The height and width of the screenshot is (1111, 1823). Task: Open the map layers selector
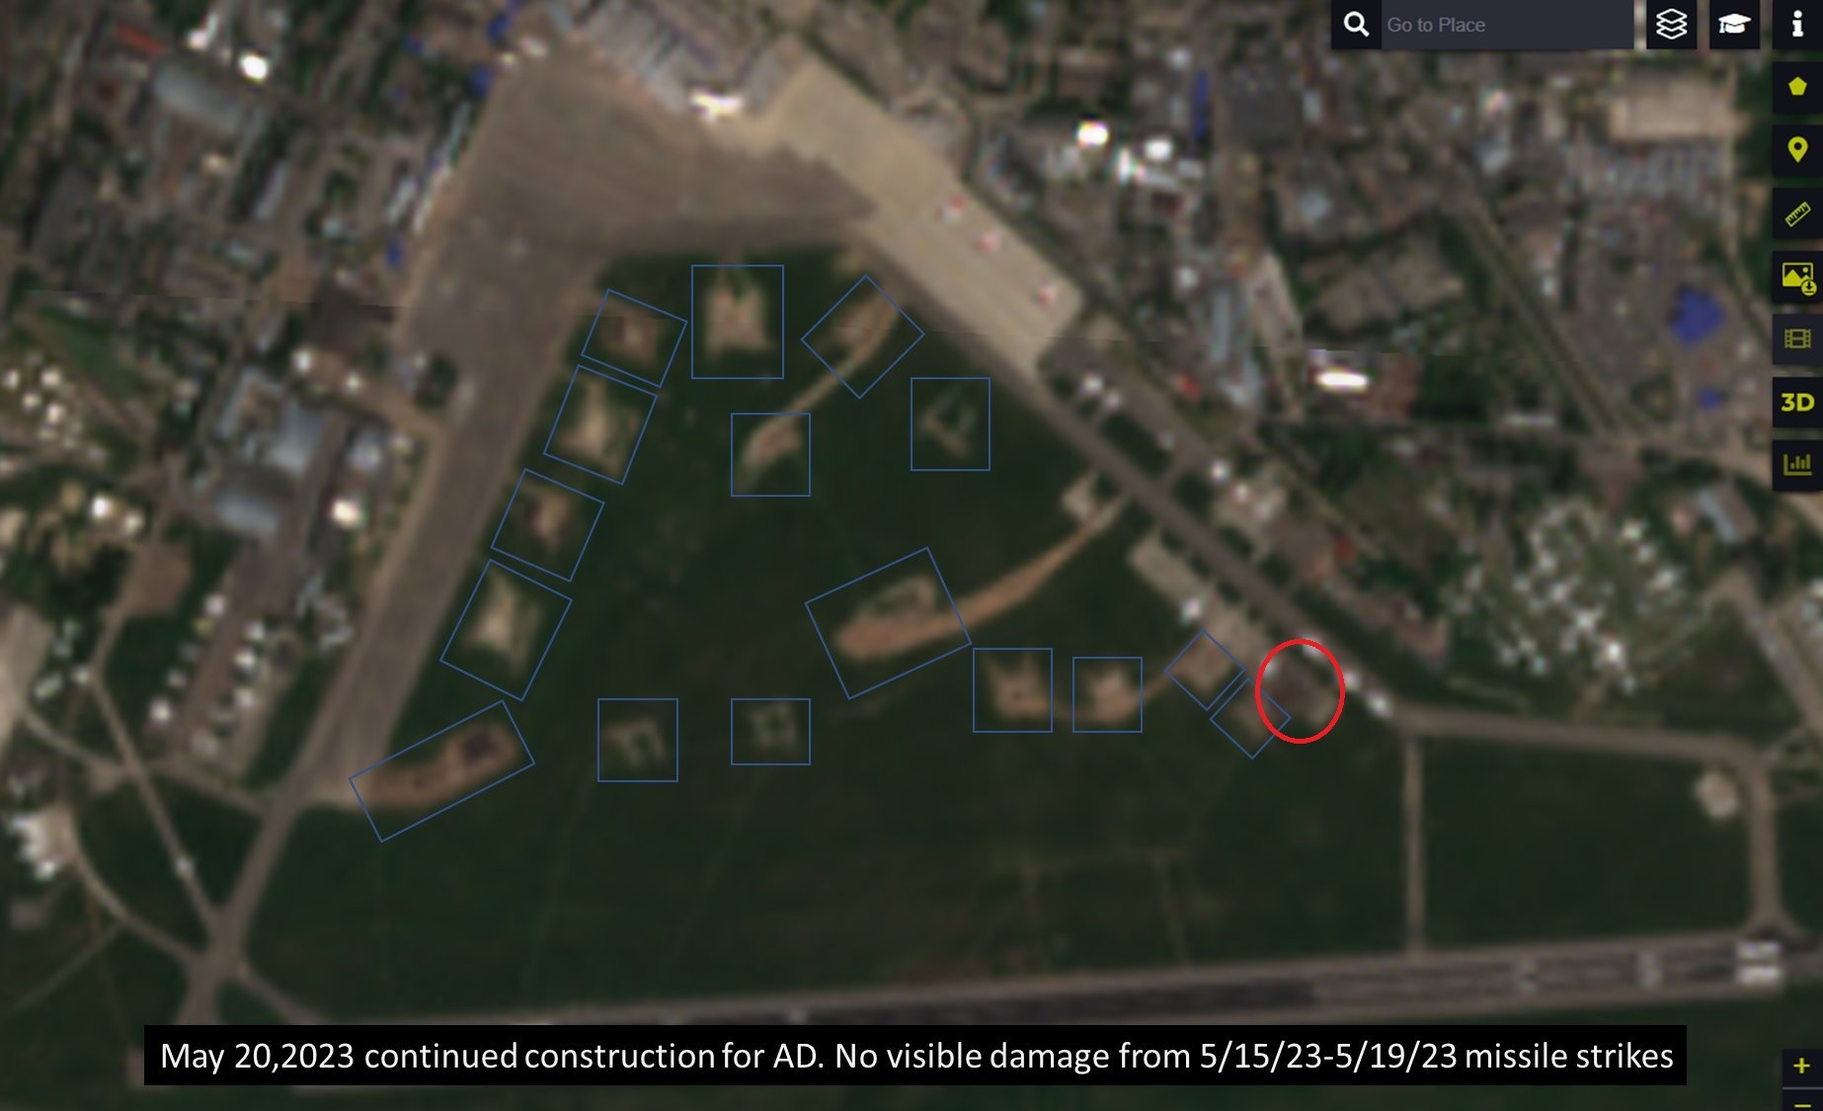pos(1671,25)
